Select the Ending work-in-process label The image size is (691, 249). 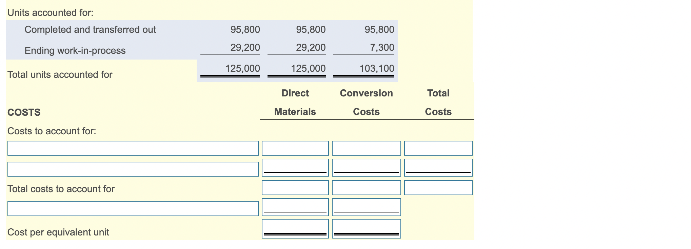[75, 50]
